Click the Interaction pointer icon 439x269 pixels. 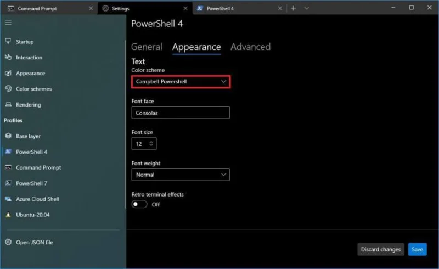click(x=8, y=57)
